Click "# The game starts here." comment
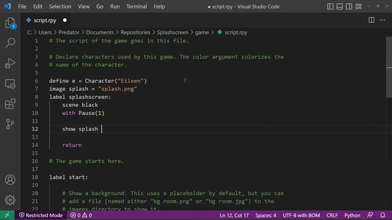The width and height of the screenshot is (392, 220). (x=86, y=161)
